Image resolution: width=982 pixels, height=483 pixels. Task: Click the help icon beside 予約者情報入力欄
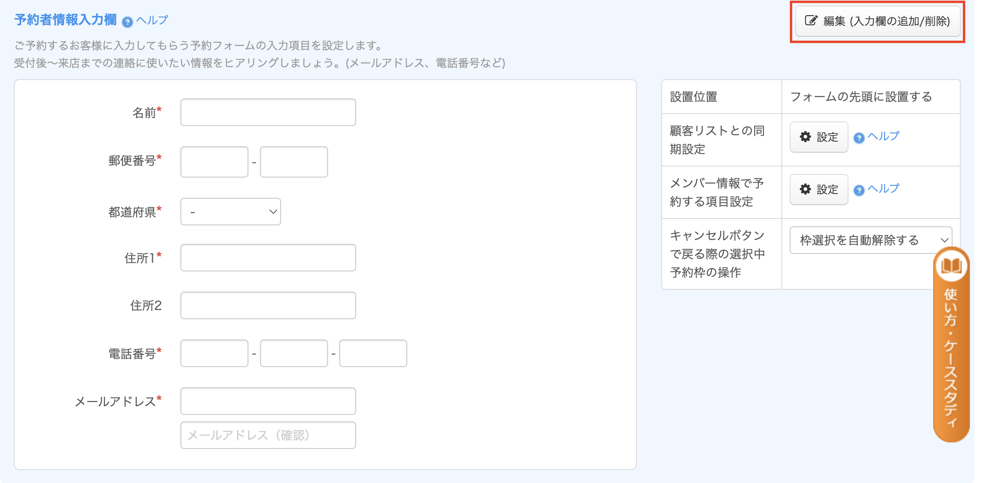pyautogui.click(x=127, y=22)
